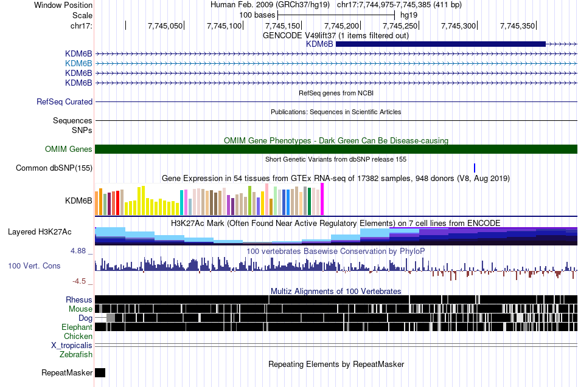This screenshot has height=387, width=578.
Task: Click the 'RefSeq genes from NCBI' track title
Action: pos(336,93)
